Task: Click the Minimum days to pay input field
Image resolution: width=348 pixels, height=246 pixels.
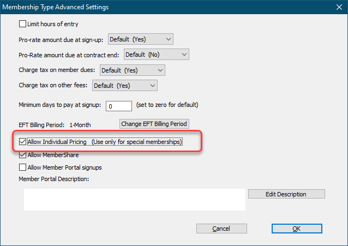Action: (119, 105)
